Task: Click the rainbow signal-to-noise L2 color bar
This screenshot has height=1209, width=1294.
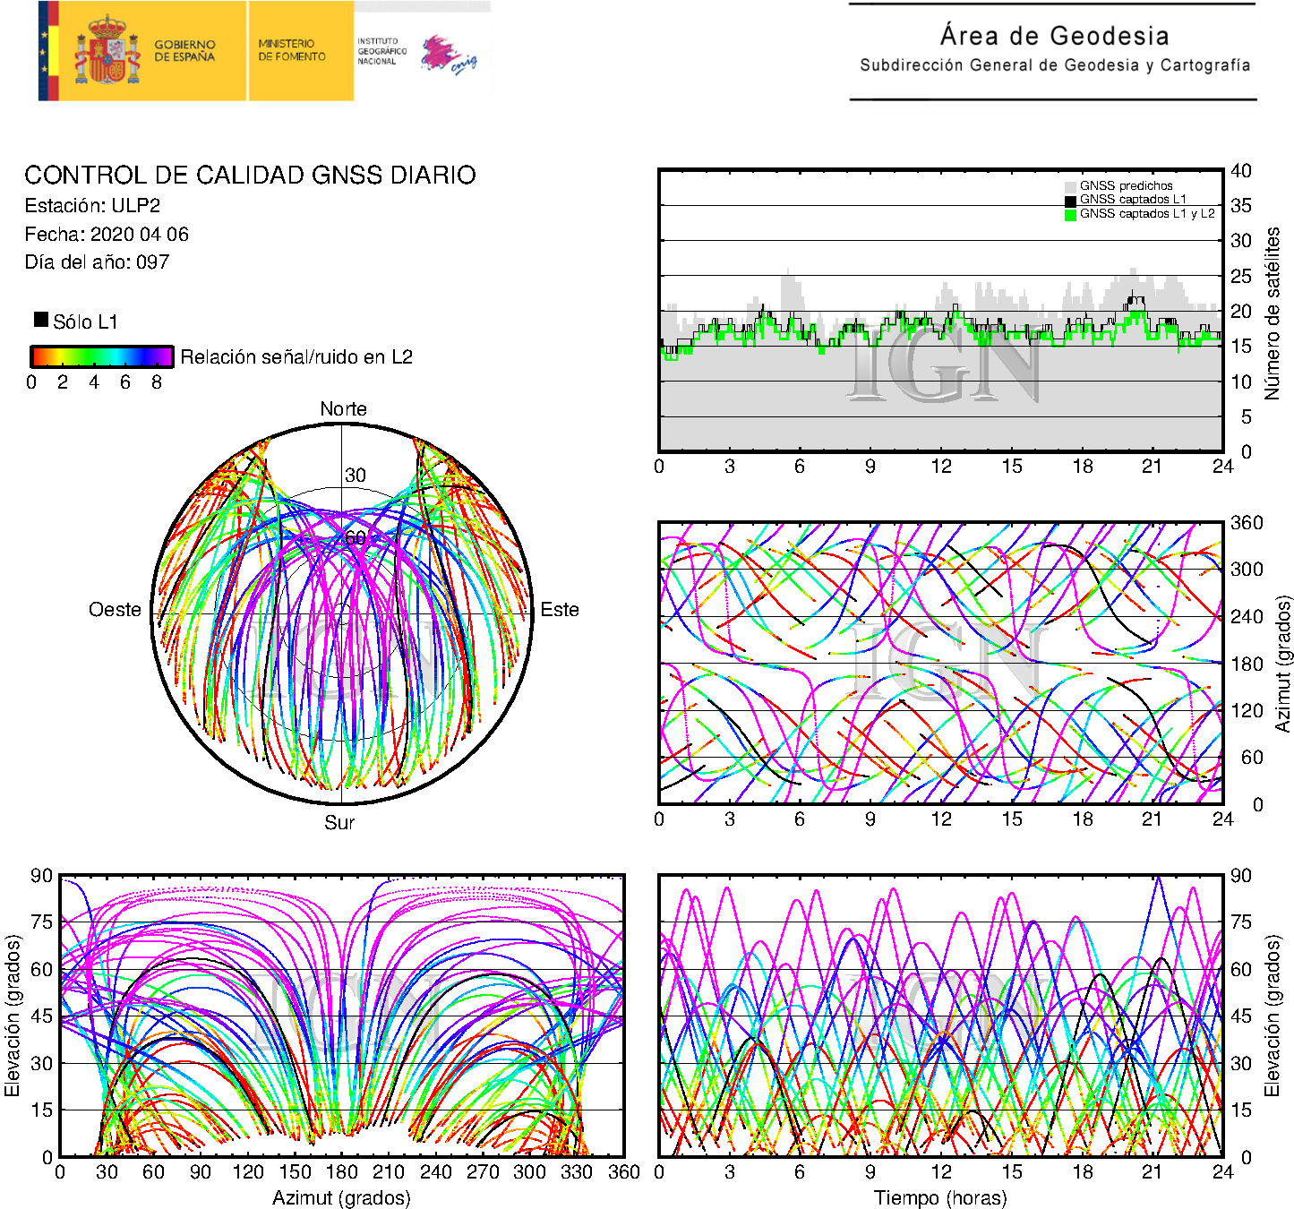Action: tap(101, 356)
